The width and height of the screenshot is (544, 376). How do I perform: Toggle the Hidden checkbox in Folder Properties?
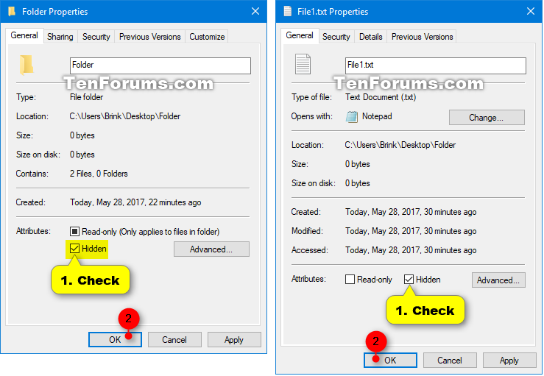point(74,249)
